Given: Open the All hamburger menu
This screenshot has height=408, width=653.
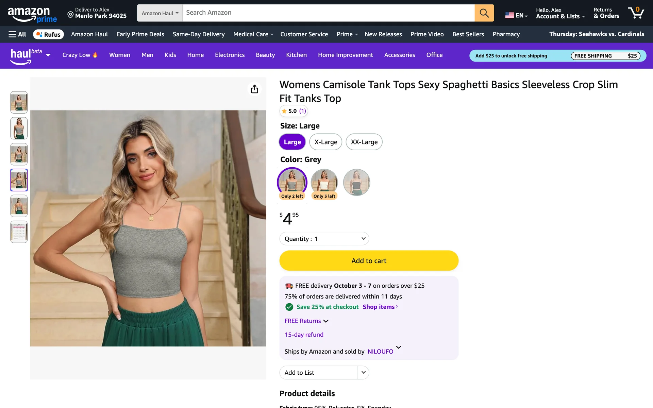Looking at the screenshot, I should [17, 34].
